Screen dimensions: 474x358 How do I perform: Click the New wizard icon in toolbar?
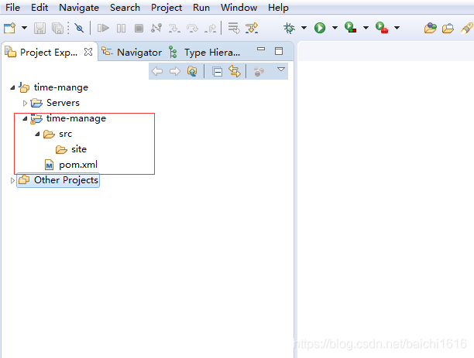point(9,28)
